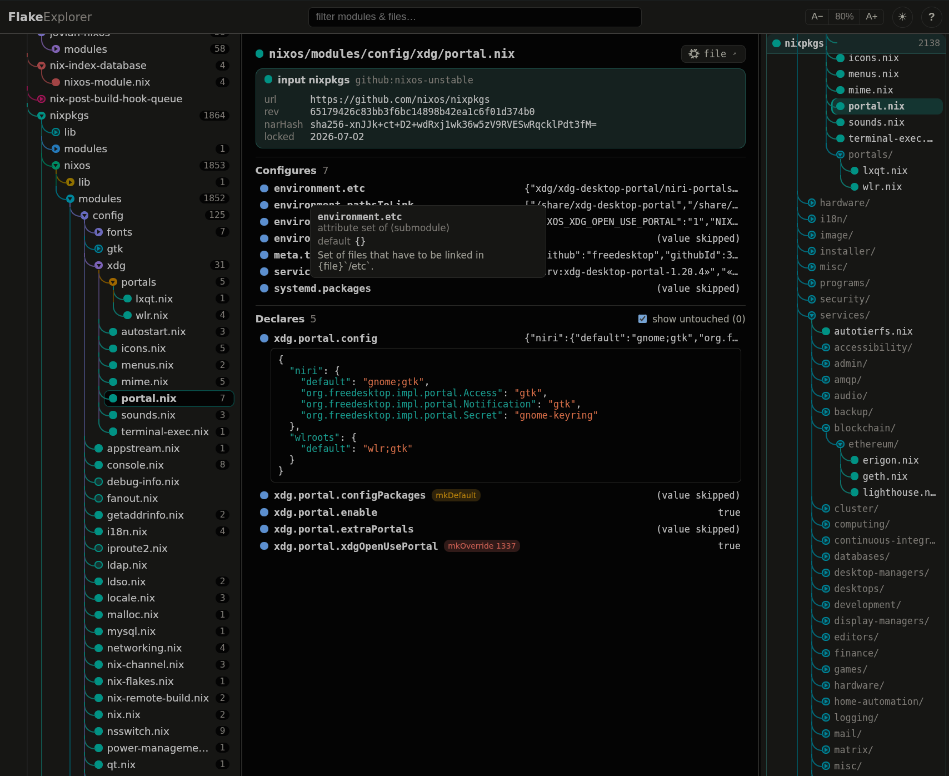
Task: Open xdg.portal.configPackages option
Action: point(349,495)
